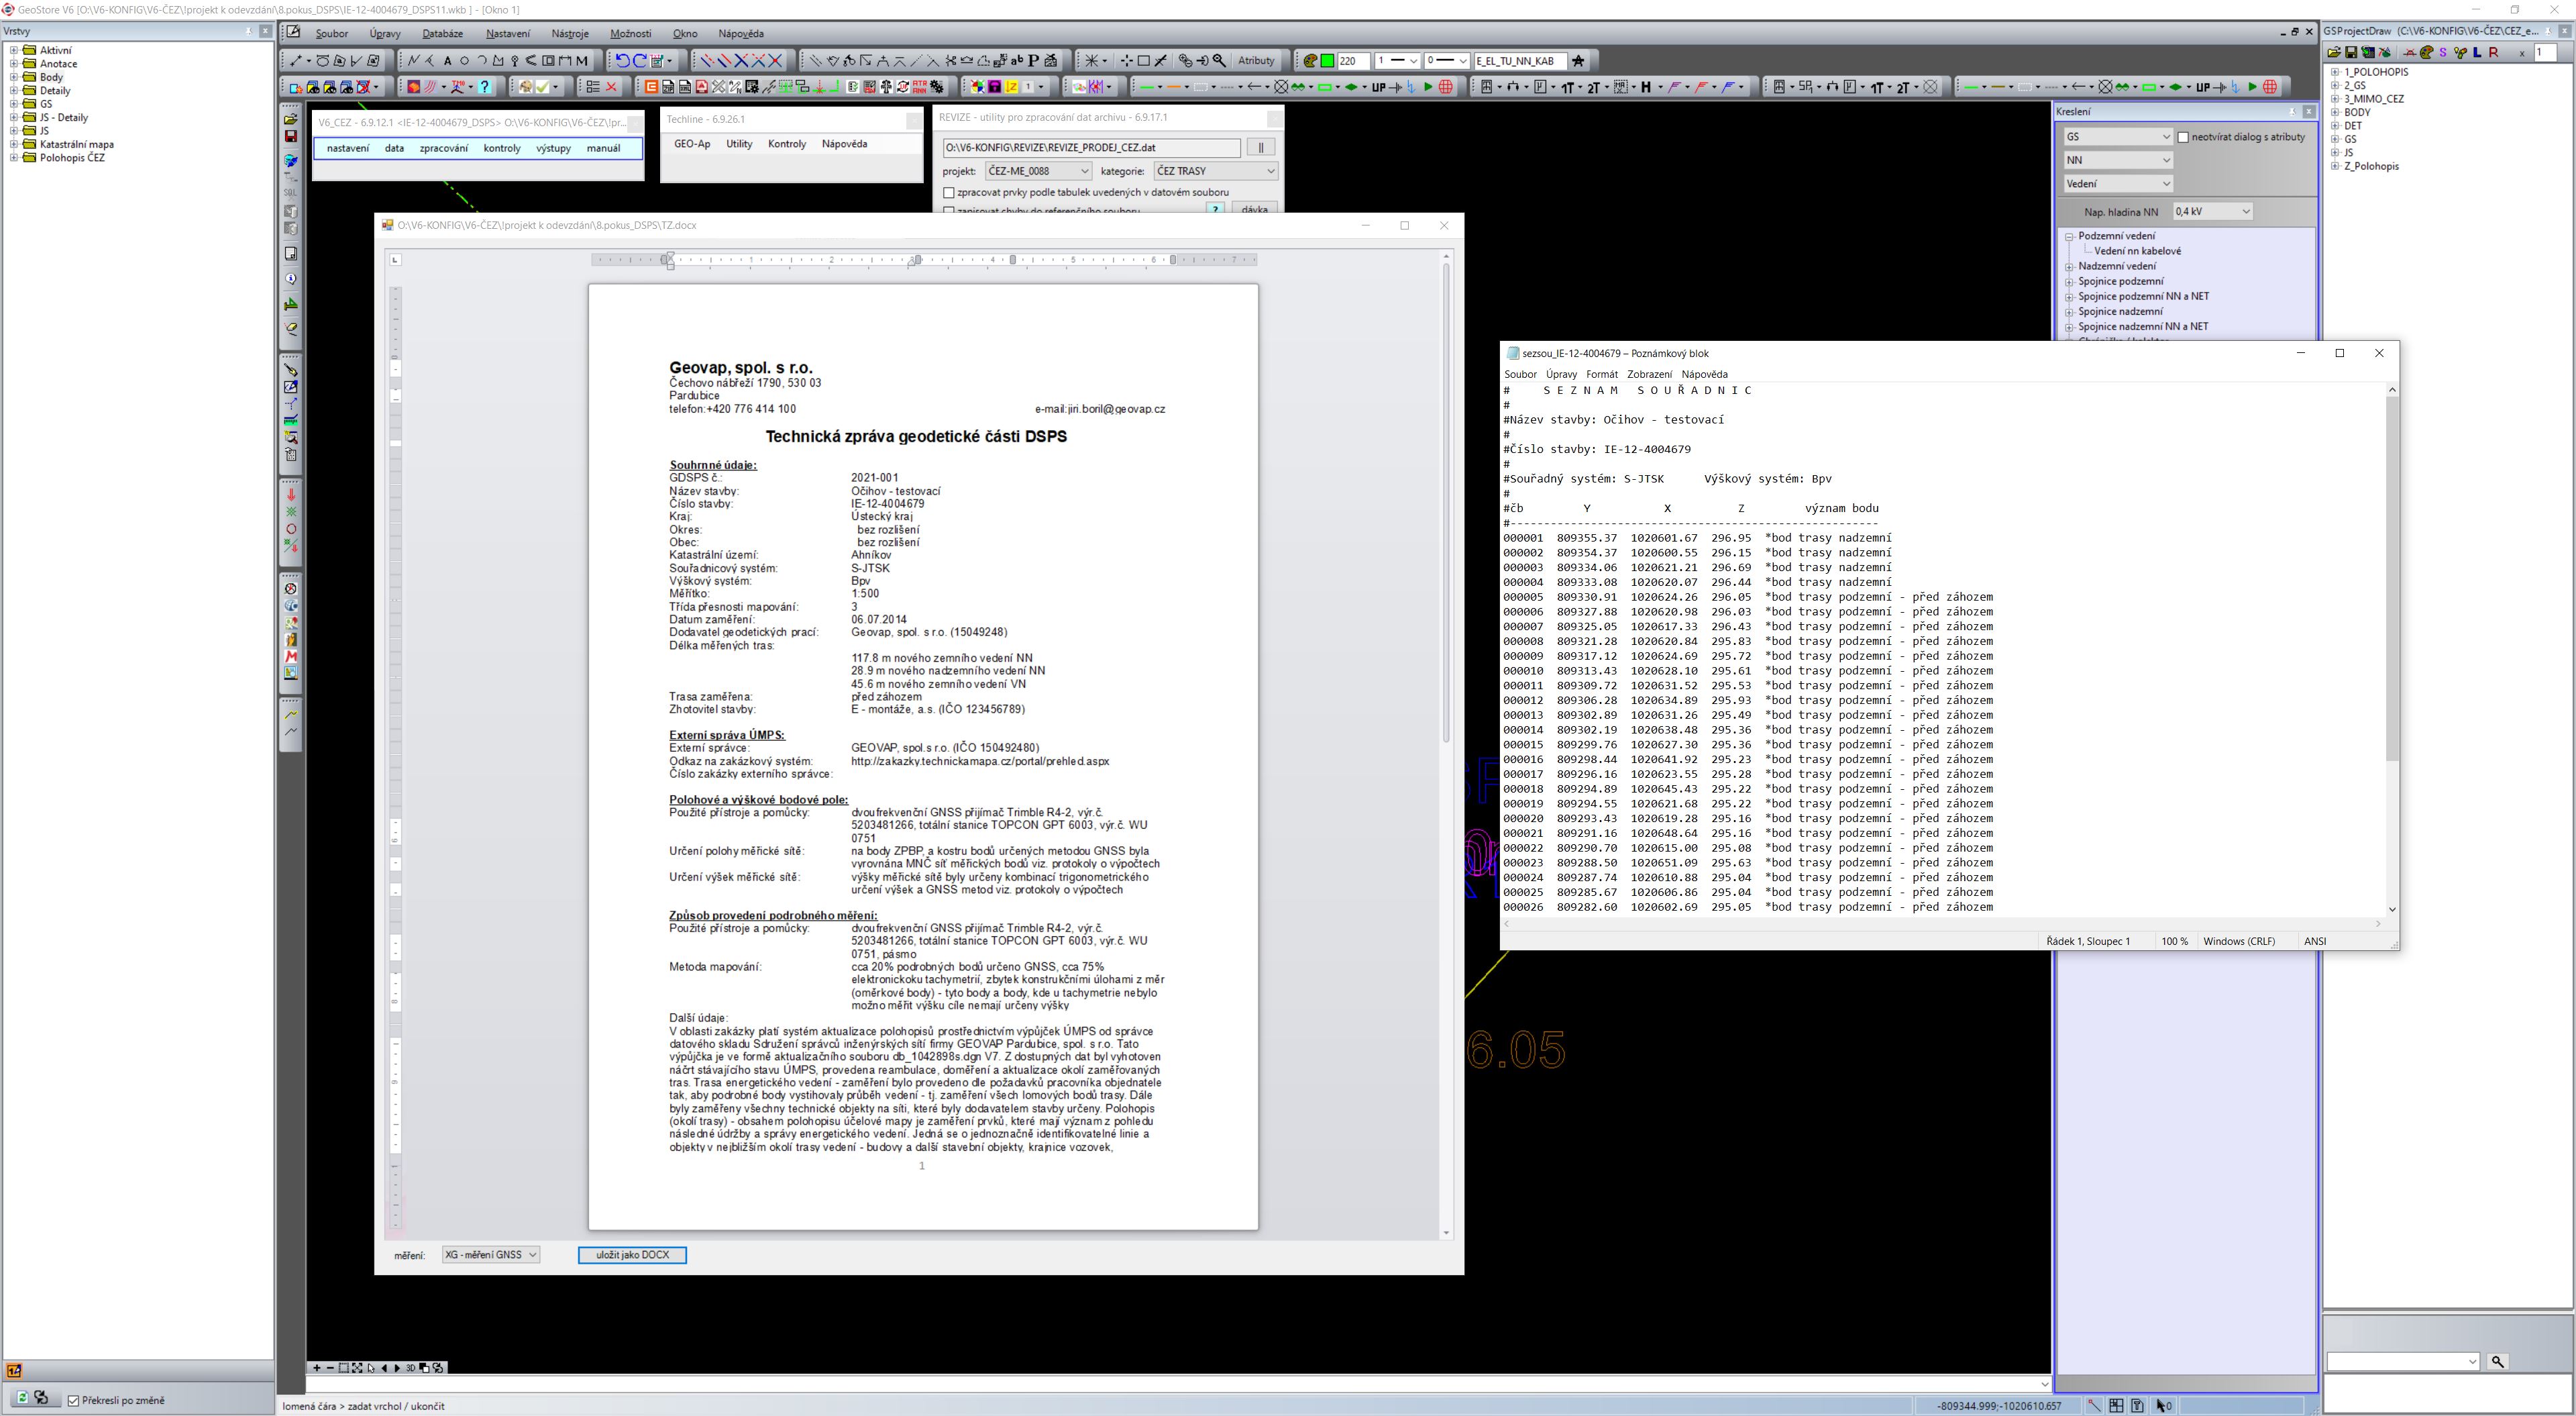Click the blue question mark help icon

pos(485,87)
